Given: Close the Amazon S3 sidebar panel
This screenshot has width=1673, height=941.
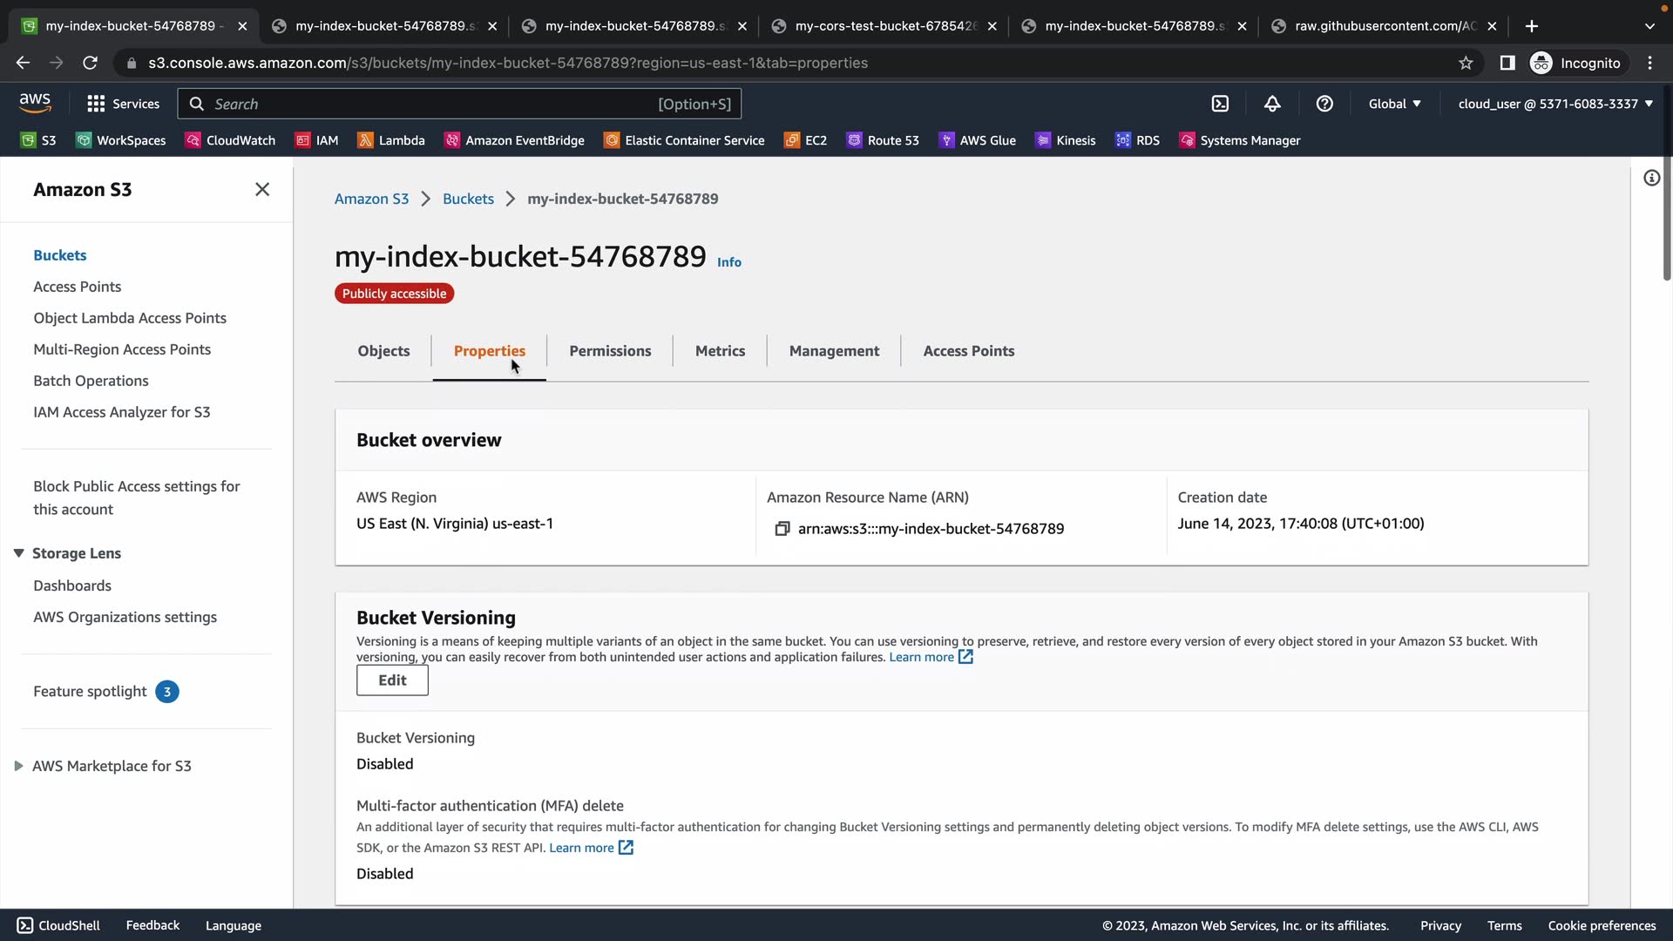Looking at the screenshot, I should click(x=262, y=189).
